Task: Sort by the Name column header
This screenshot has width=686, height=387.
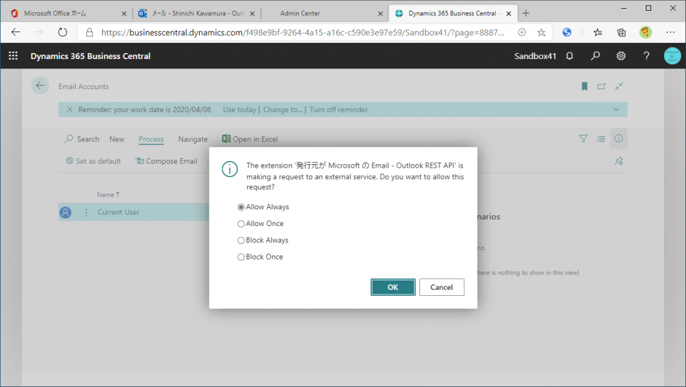Action: point(108,195)
